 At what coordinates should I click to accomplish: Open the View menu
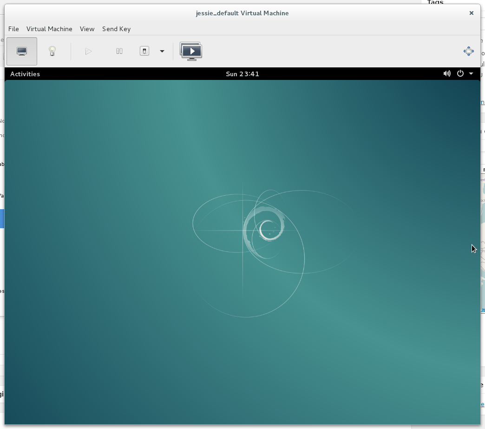87,29
